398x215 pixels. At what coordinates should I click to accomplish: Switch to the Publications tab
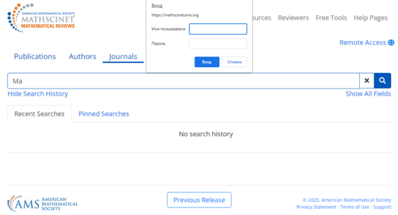[35, 56]
